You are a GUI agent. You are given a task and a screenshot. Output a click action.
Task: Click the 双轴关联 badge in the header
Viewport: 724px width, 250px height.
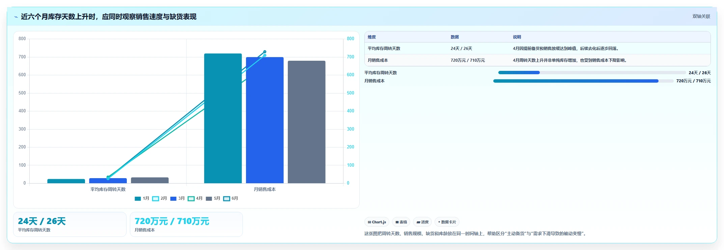click(x=701, y=16)
